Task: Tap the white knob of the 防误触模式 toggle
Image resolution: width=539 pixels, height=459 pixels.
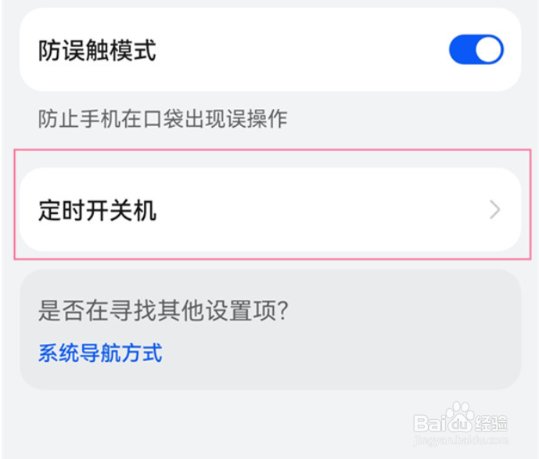Action: (x=489, y=49)
